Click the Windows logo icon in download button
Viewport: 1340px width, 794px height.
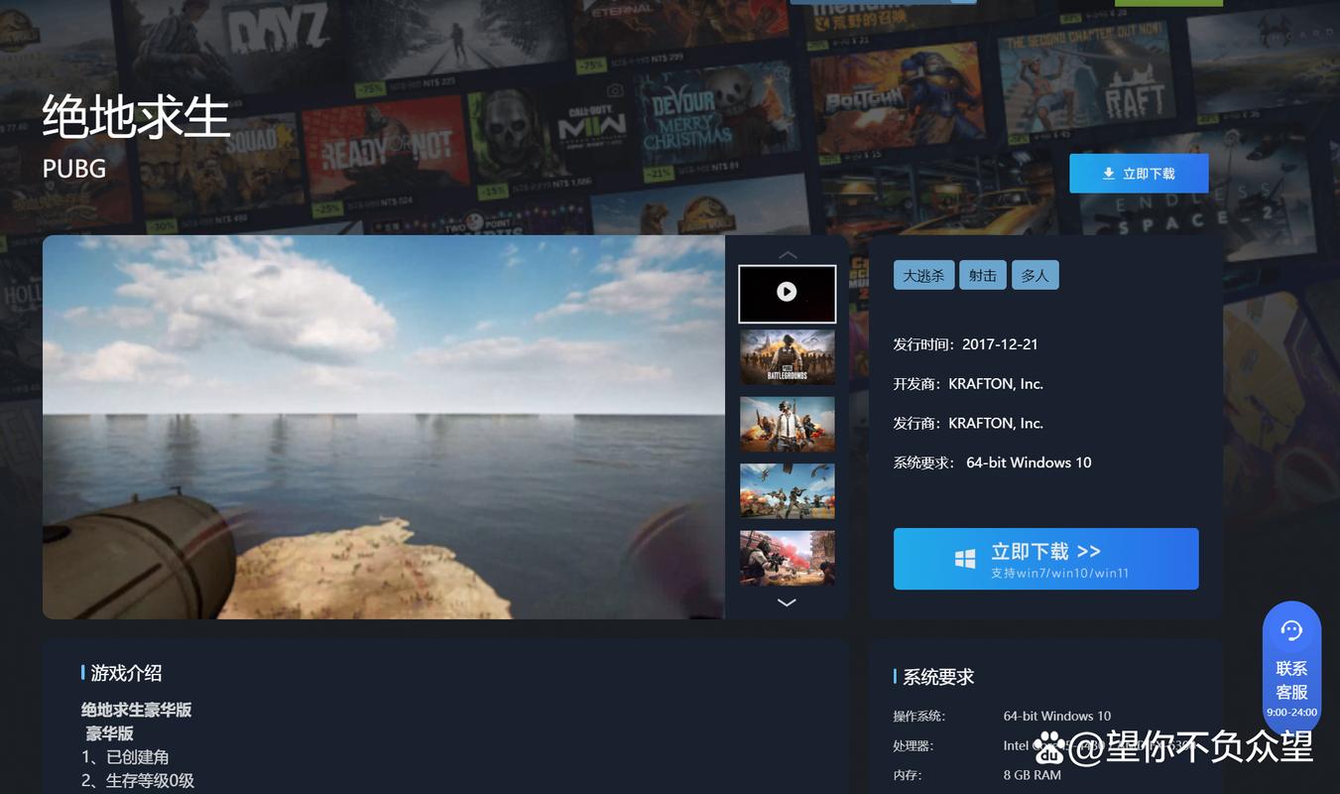tap(965, 560)
